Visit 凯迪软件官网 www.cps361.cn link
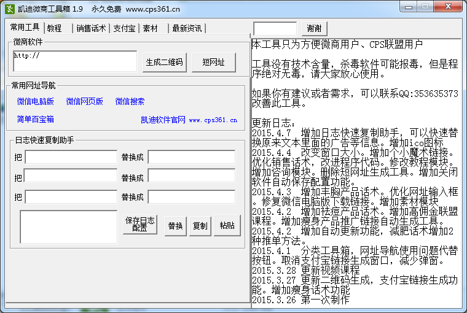The width and height of the screenshot is (467, 313). click(189, 120)
